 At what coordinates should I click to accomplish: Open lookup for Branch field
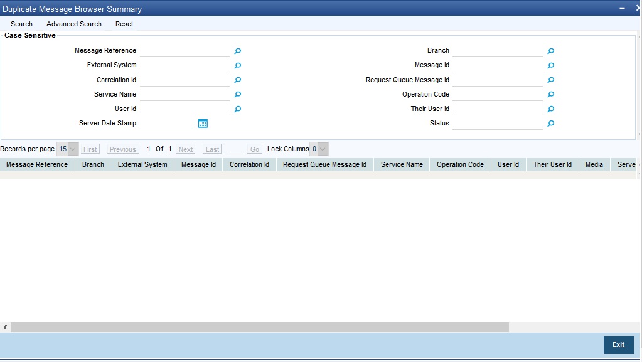(551, 51)
